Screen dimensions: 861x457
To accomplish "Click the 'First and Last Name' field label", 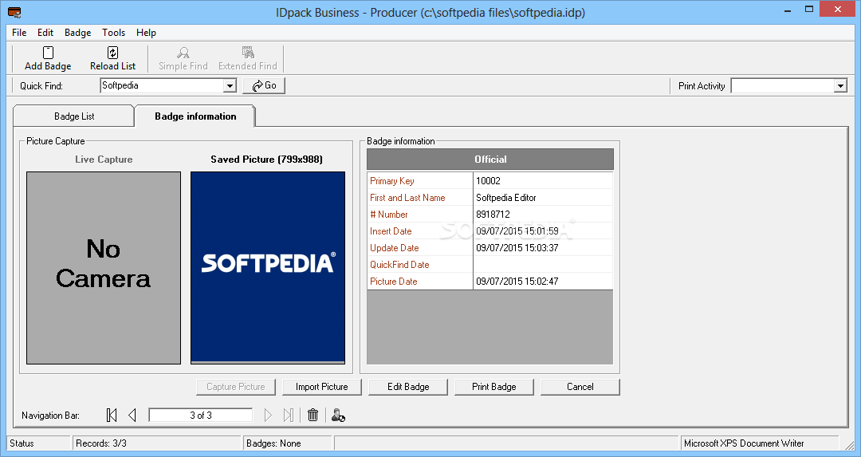I will coord(407,198).
